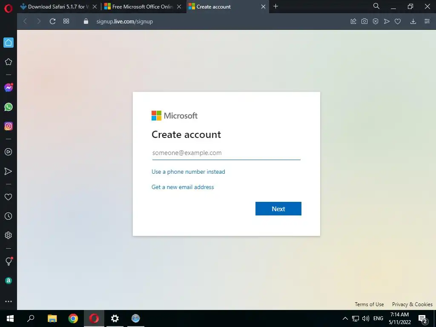Open the Terms of Use link
This screenshot has height=327, width=436.
click(x=369, y=304)
